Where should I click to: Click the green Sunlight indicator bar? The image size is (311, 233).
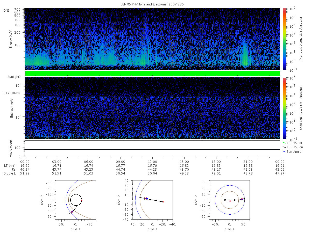(152, 74)
